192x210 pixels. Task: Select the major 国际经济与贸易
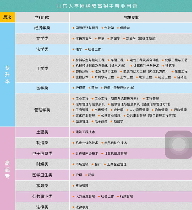coord(87,28)
